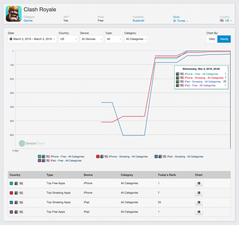
Task: Click the Today's Rank column header
Action: click(167, 175)
